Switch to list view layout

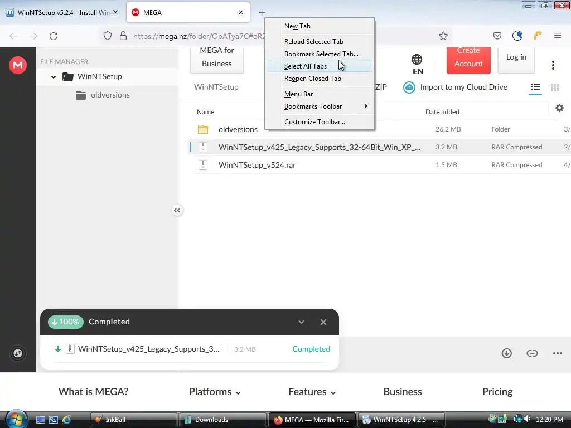[535, 87]
